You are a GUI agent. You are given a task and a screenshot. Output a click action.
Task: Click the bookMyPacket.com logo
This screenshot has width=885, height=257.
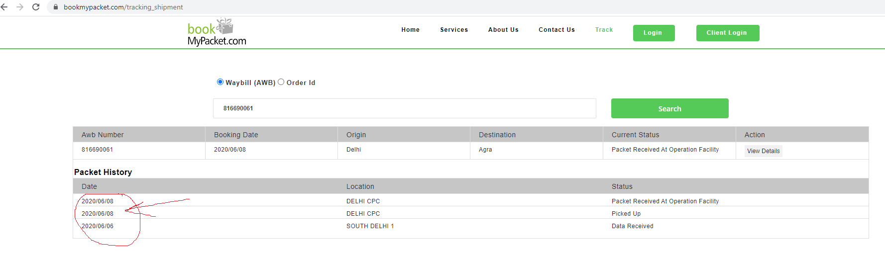[x=217, y=32]
